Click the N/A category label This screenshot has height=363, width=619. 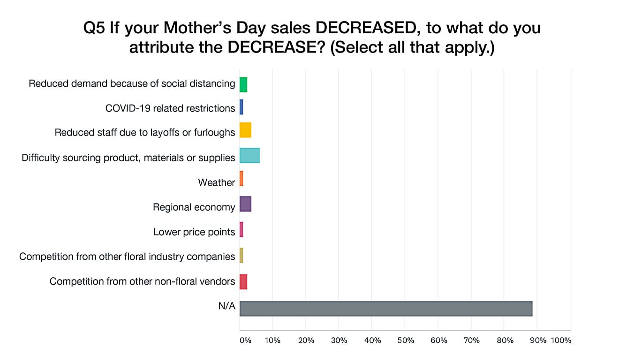coord(226,306)
